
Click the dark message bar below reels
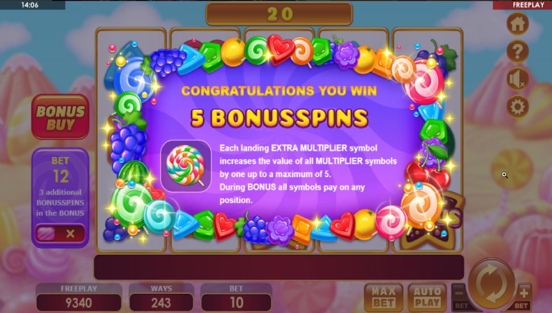click(279, 267)
